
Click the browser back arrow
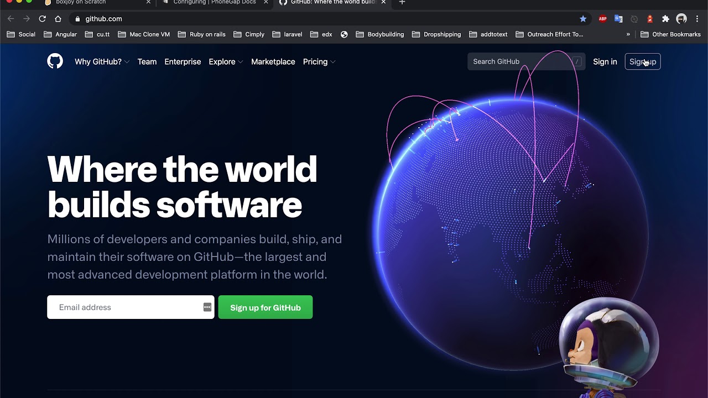coord(11,19)
